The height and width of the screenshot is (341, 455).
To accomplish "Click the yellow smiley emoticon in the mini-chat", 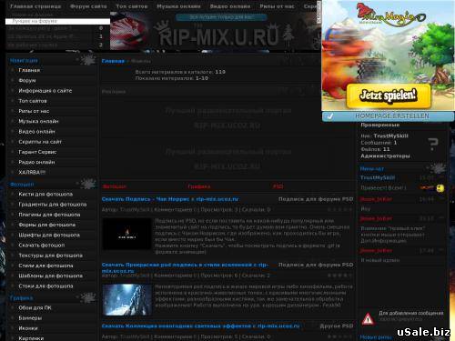I will point(440,188).
